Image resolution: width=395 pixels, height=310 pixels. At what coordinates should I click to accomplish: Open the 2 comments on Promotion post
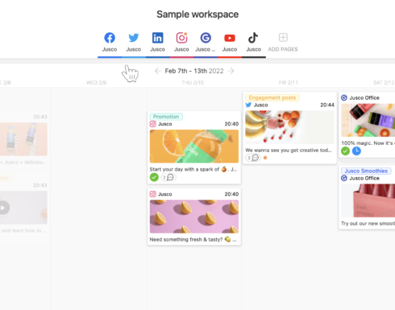point(168,177)
